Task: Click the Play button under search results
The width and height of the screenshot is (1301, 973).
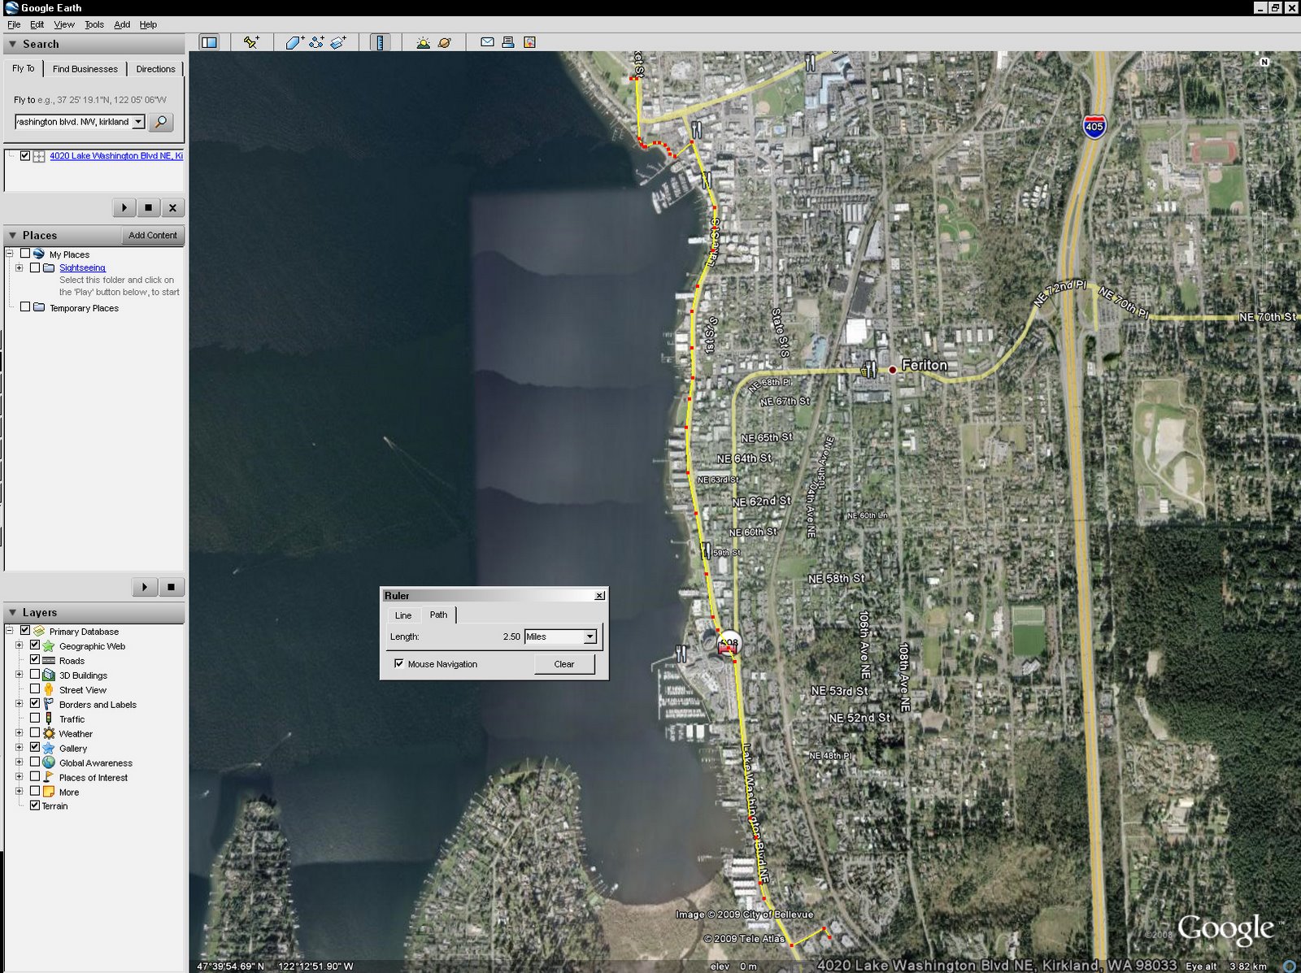Action: 124,208
